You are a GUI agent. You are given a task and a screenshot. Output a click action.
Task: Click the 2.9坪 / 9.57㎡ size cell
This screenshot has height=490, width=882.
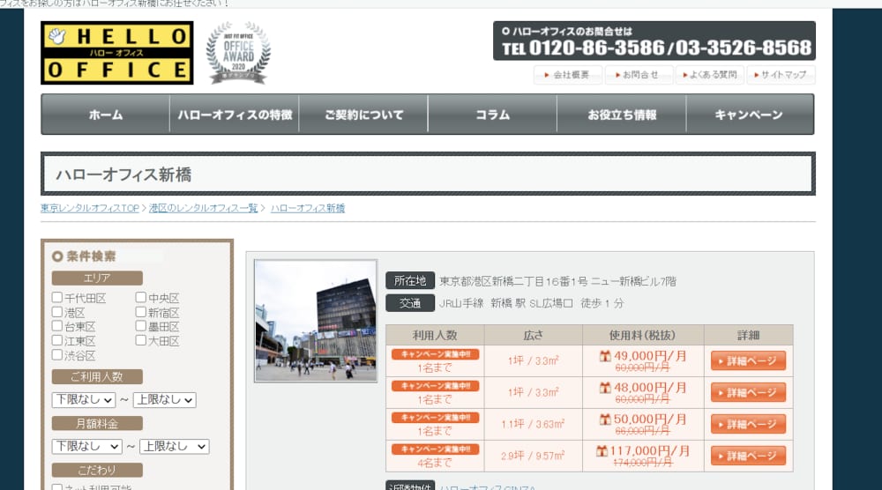pyautogui.click(x=533, y=456)
